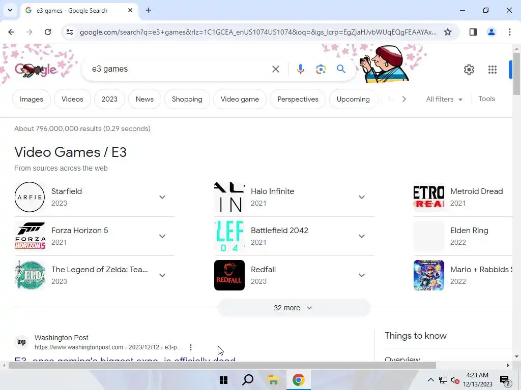Expand the Forza Horizon 5 entry
This screenshot has width=521, height=390.
tap(162, 236)
